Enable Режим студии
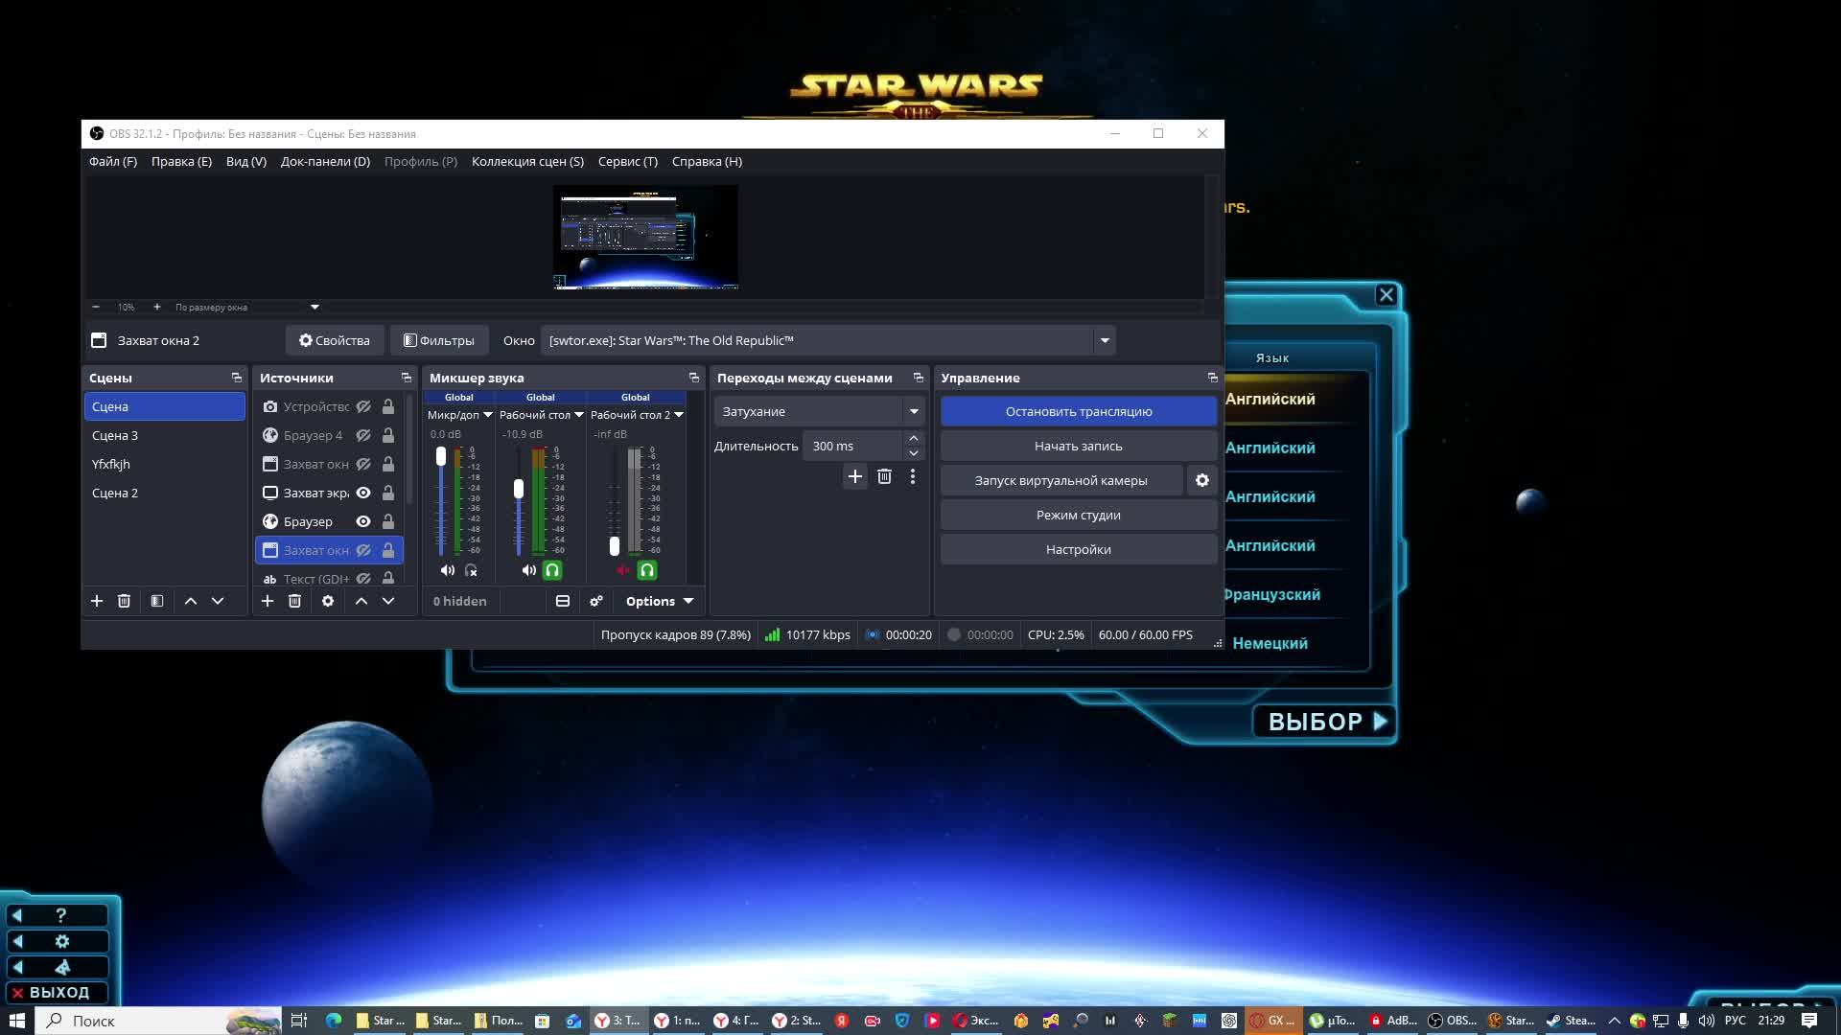1841x1035 pixels. pos(1079,515)
